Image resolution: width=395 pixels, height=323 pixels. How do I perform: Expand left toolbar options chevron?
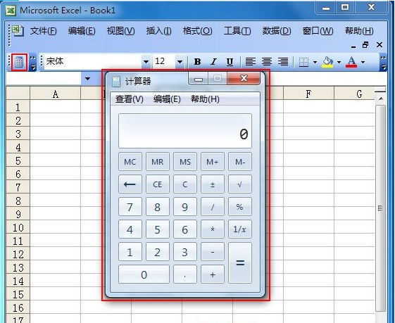coord(33,62)
